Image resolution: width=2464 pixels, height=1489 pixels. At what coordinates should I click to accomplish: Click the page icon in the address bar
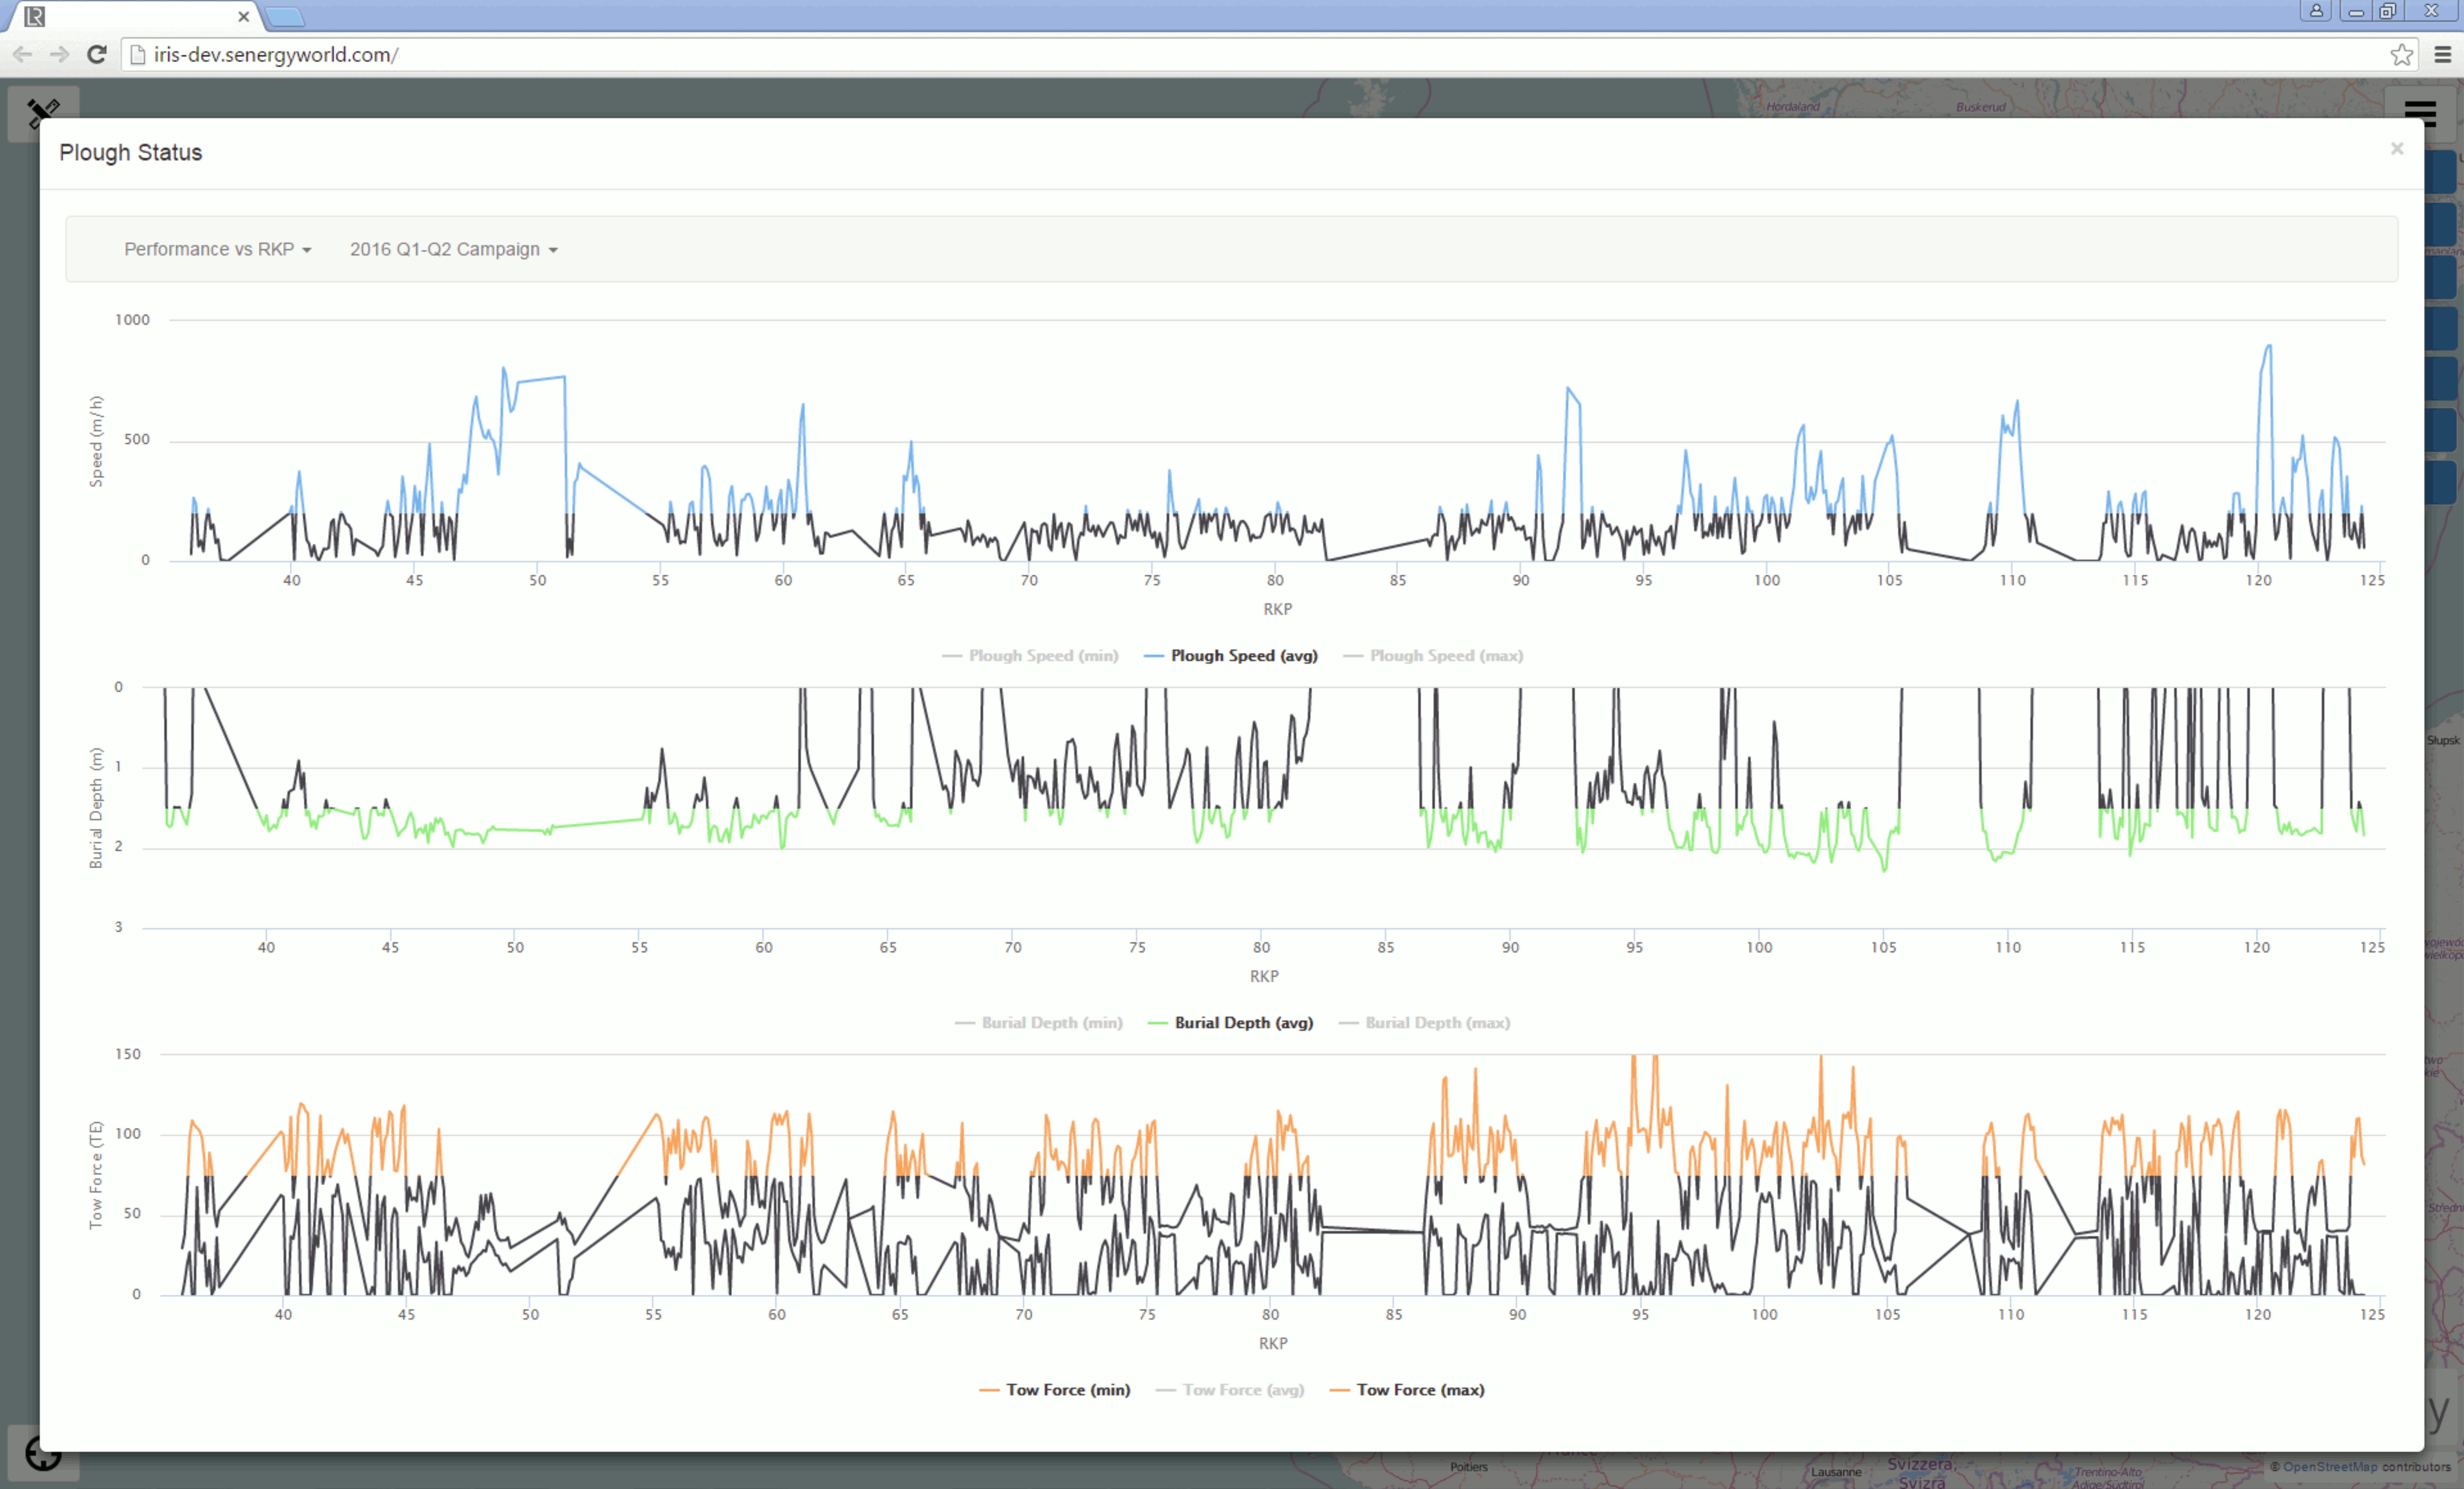[138, 55]
